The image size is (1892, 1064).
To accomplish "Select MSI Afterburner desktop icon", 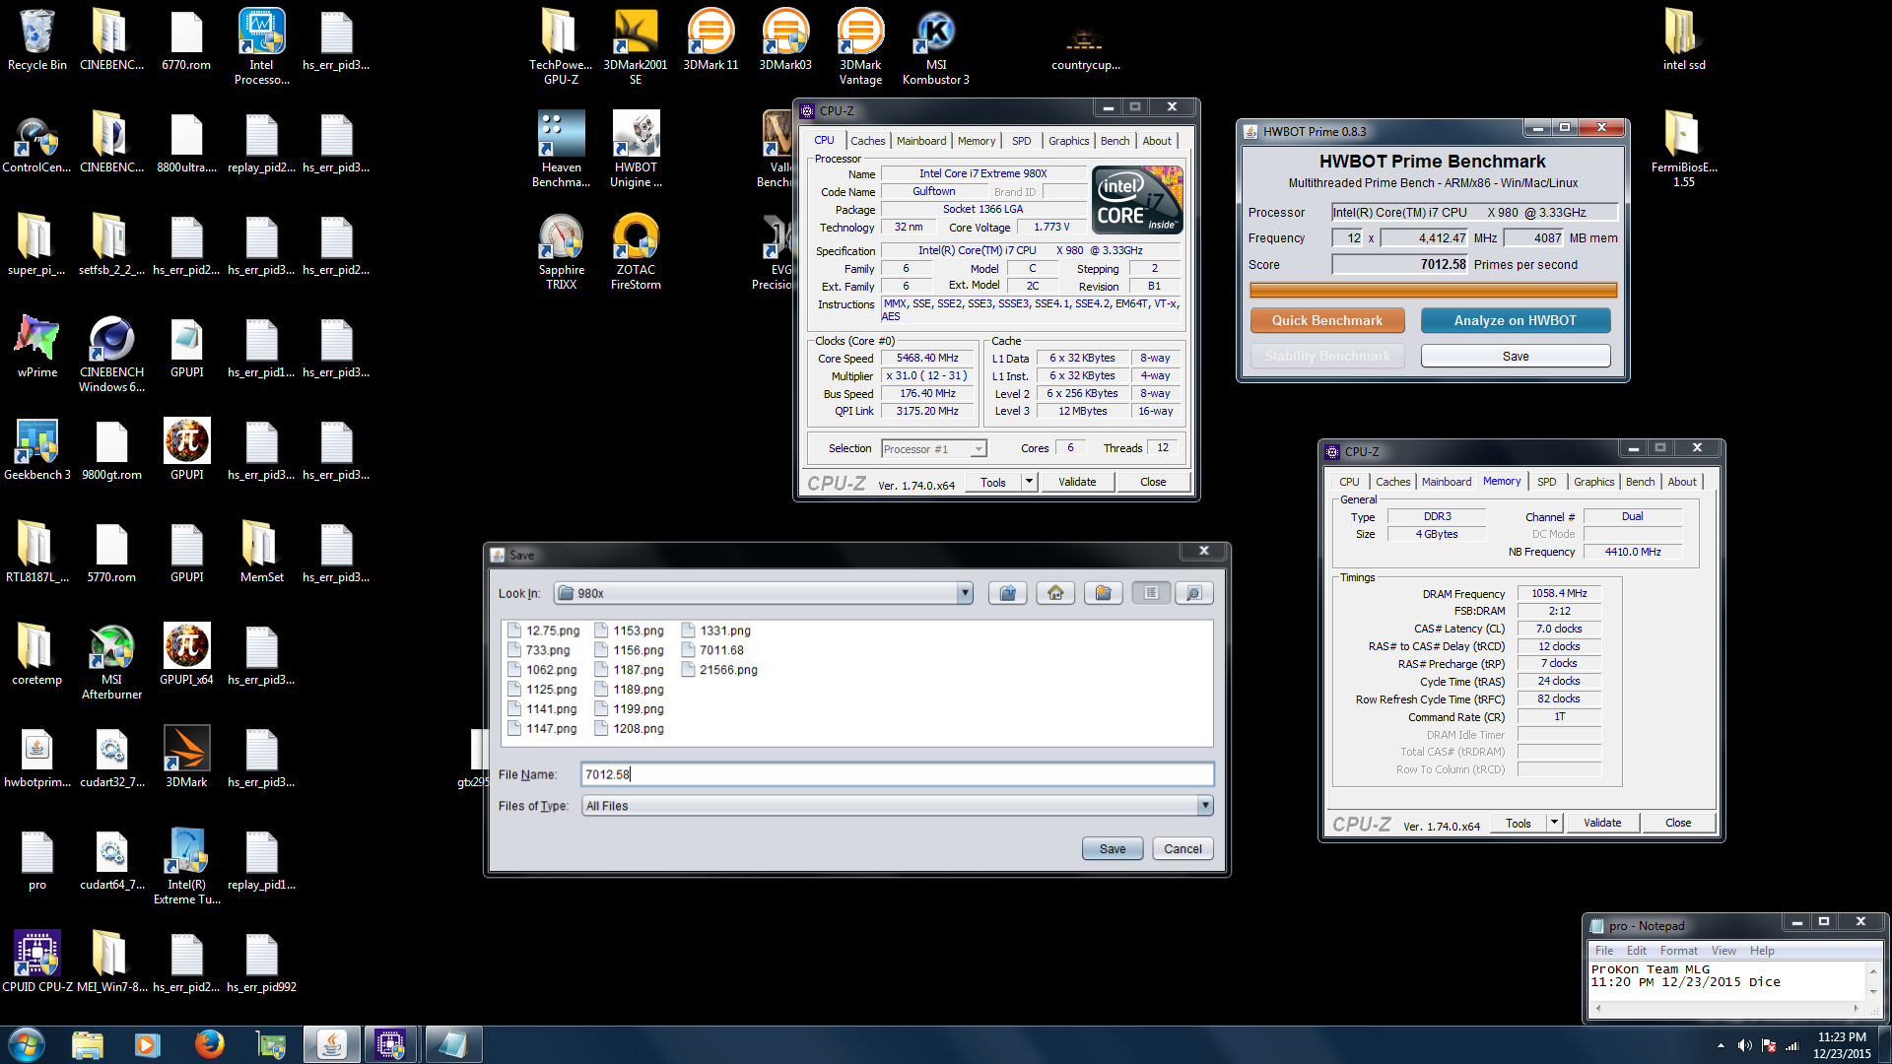I will [111, 662].
